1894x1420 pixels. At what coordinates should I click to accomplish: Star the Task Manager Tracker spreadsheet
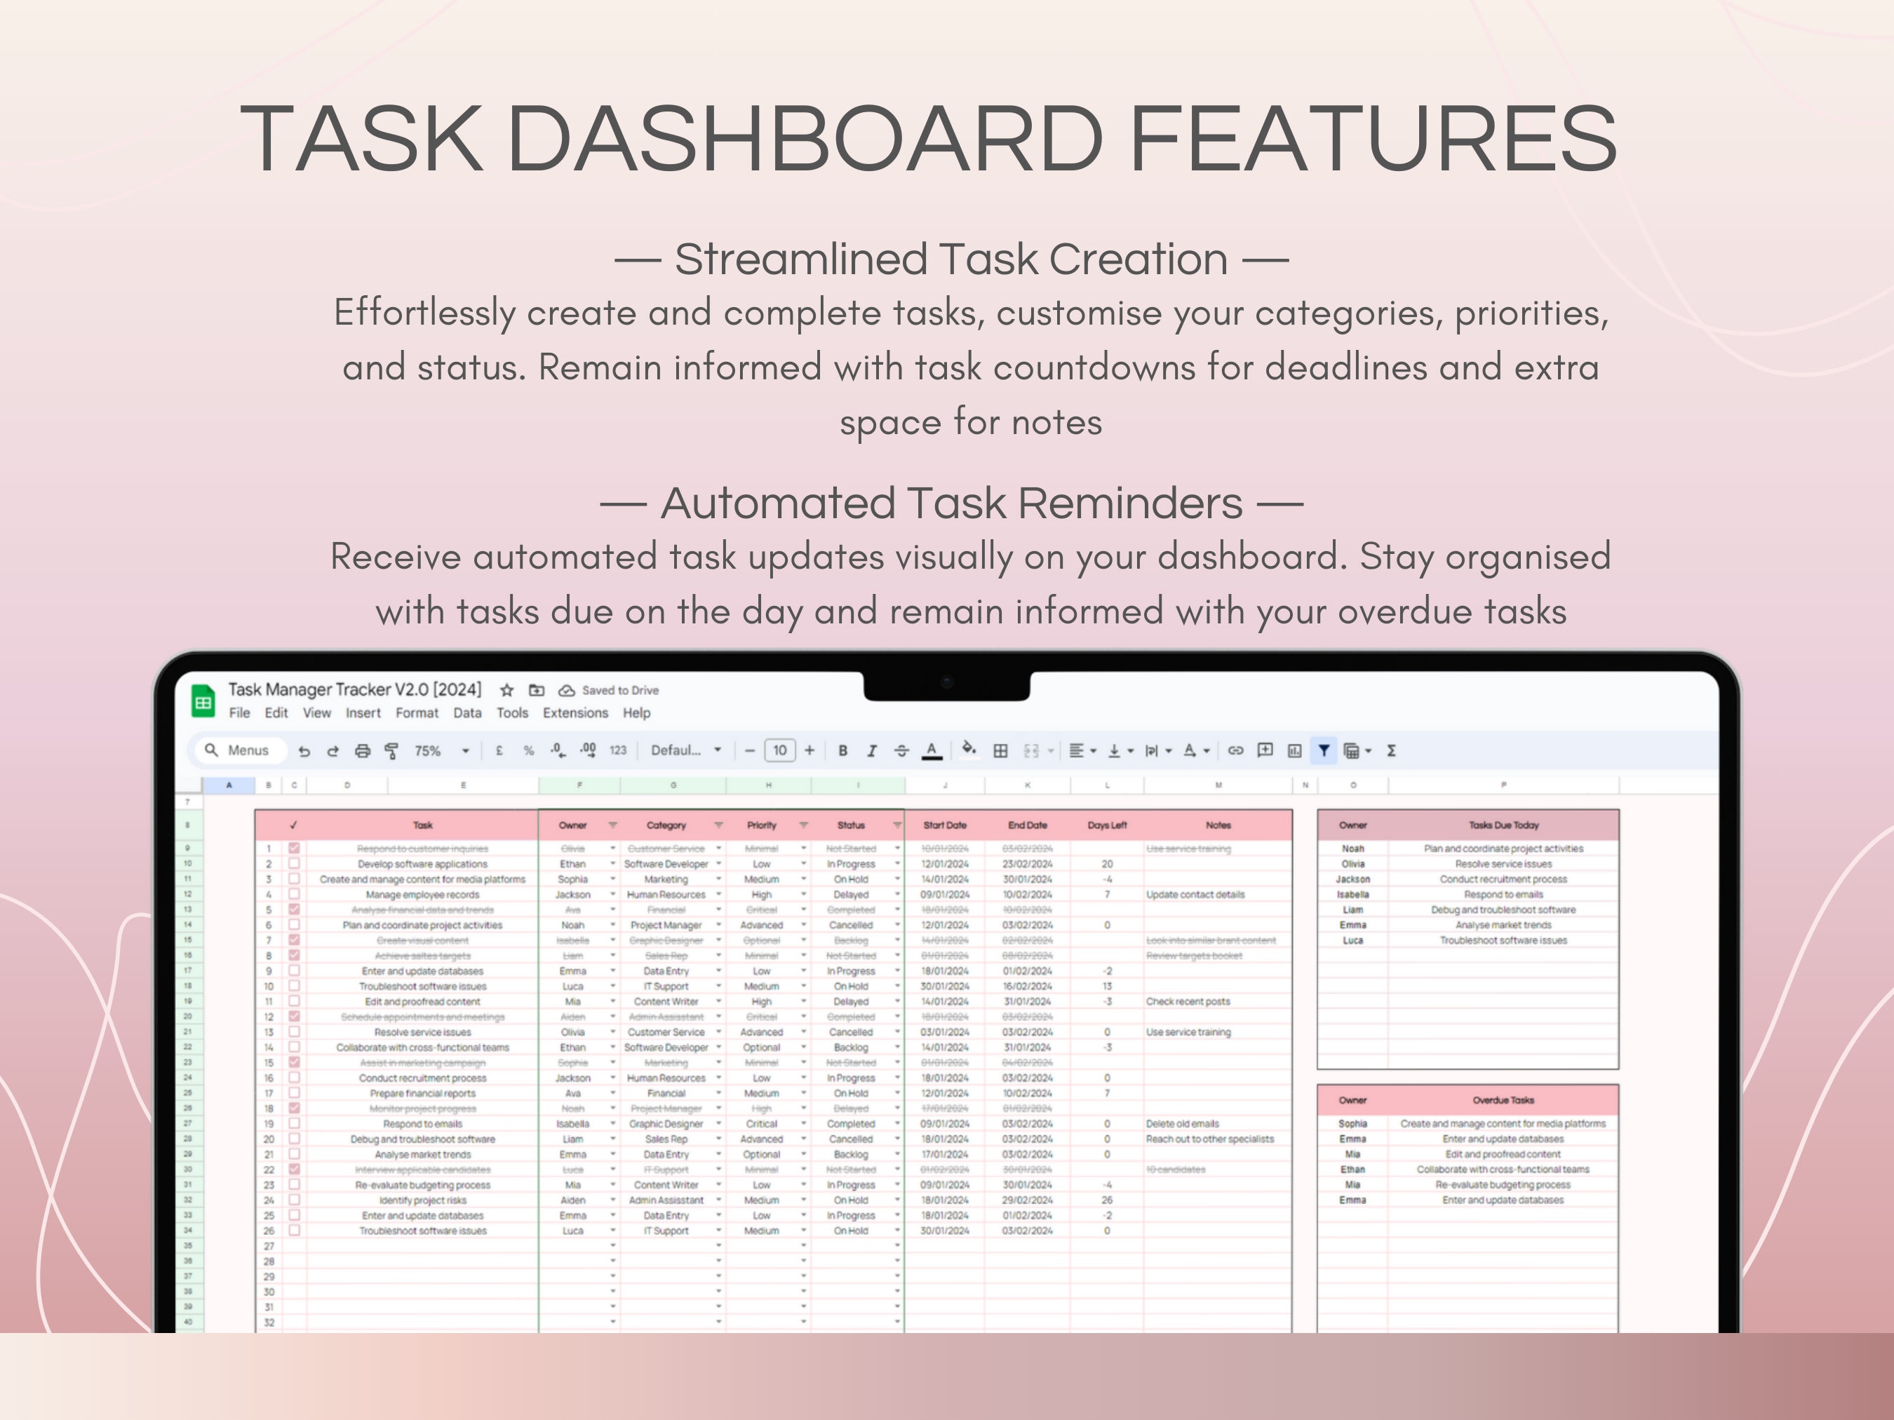[x=507, y=691]
